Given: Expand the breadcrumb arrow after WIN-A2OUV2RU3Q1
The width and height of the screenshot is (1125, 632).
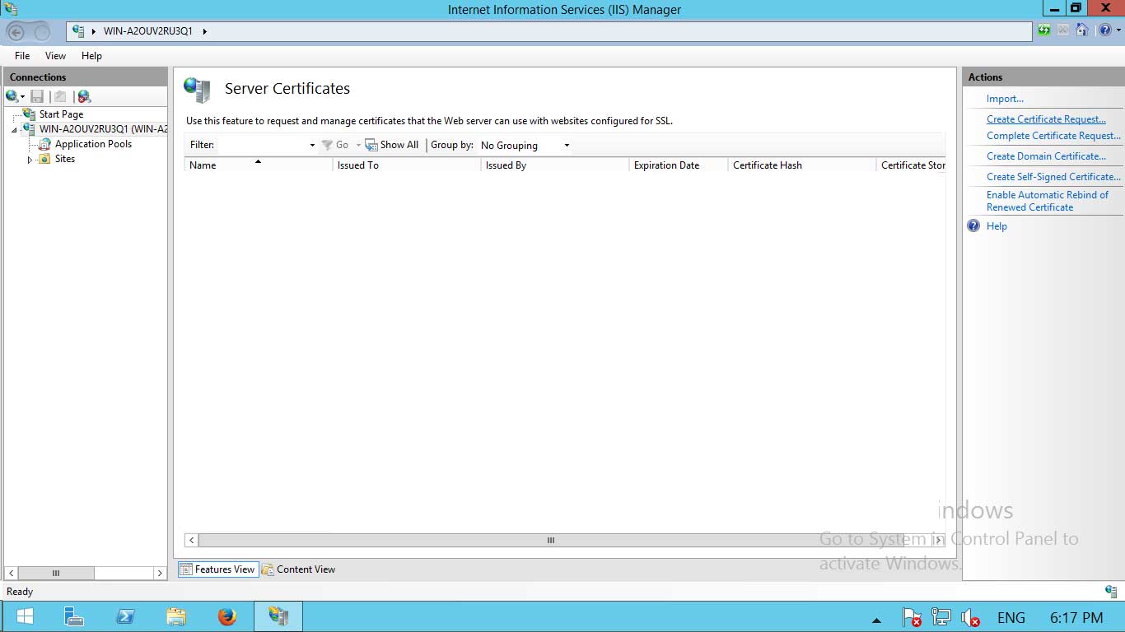Looking at the screenshot, I should click(x=204, y=31).
